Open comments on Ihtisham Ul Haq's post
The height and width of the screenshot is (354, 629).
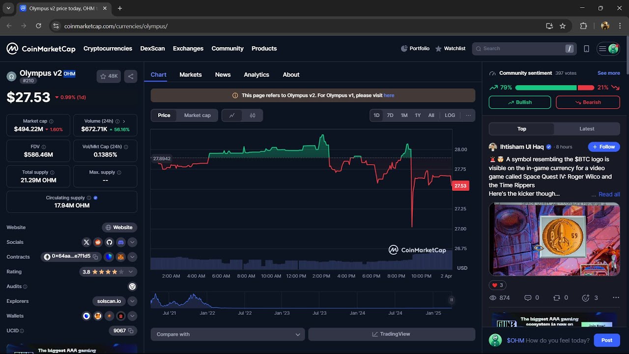532,298
